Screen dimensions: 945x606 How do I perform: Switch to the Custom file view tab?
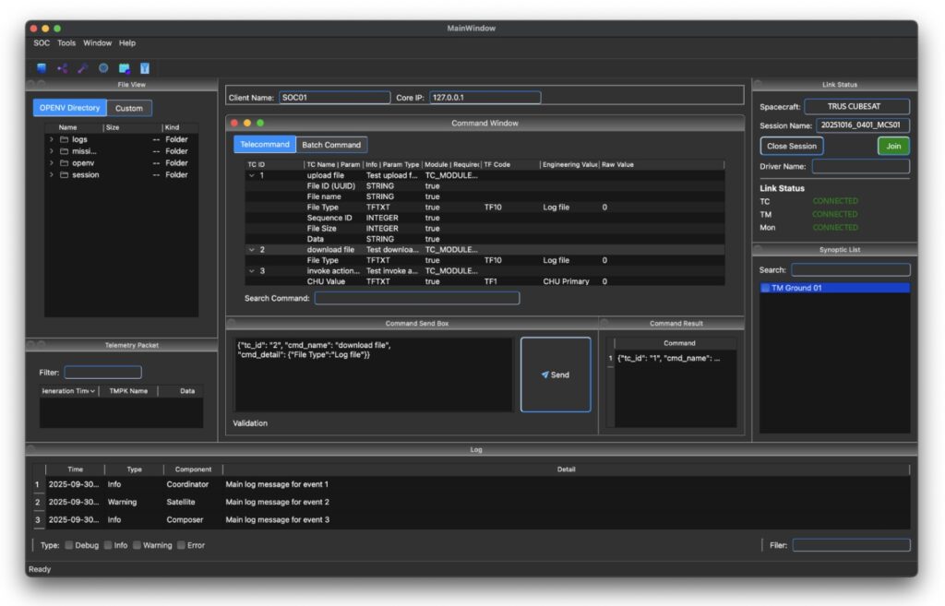coord(129,108)
